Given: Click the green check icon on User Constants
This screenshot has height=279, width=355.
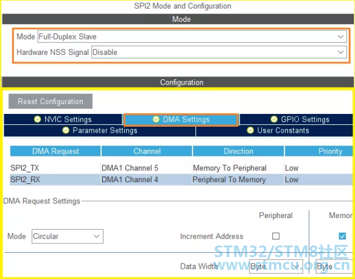Looking at the screenshot, I should tap(250, 130).
